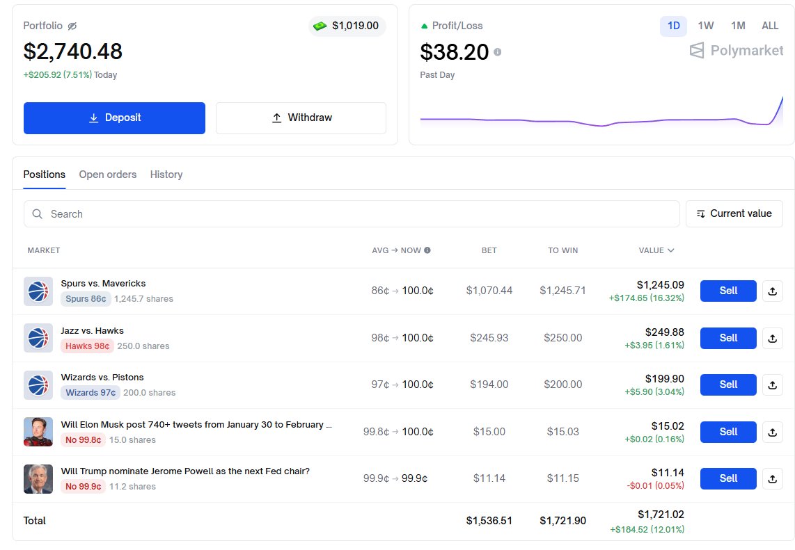Open the Wizards vs. Pistons market title
This screenshot has width=795, height=550.
[102, 378]
